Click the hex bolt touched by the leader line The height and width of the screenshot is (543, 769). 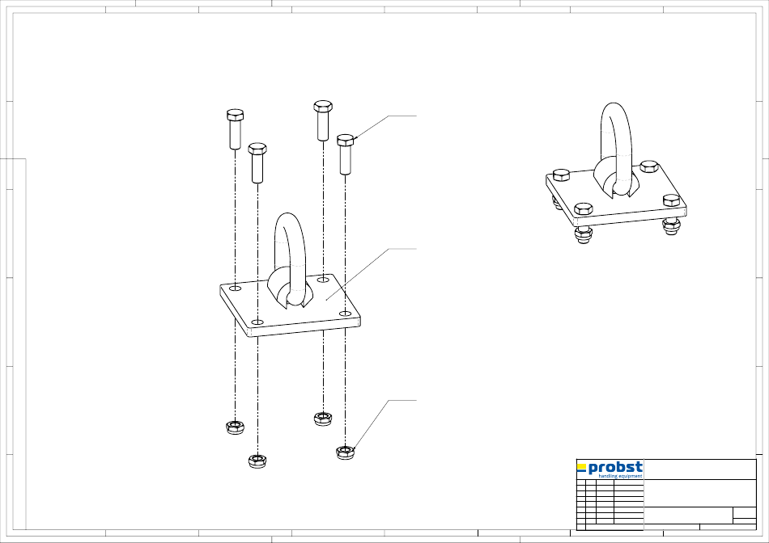click(x=346, y=154)
